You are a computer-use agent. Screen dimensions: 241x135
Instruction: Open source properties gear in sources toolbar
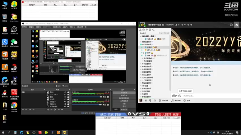pos(55,109)
